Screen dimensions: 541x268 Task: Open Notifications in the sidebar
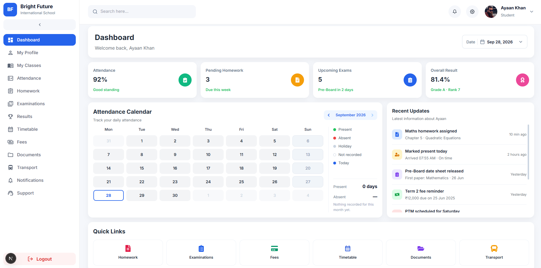tap(39, 180)
